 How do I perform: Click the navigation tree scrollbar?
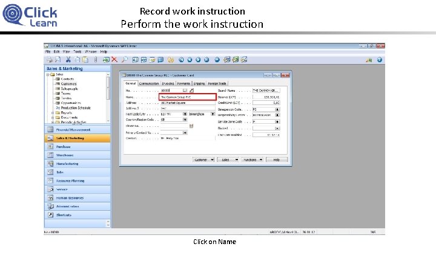tap(108, 98)
